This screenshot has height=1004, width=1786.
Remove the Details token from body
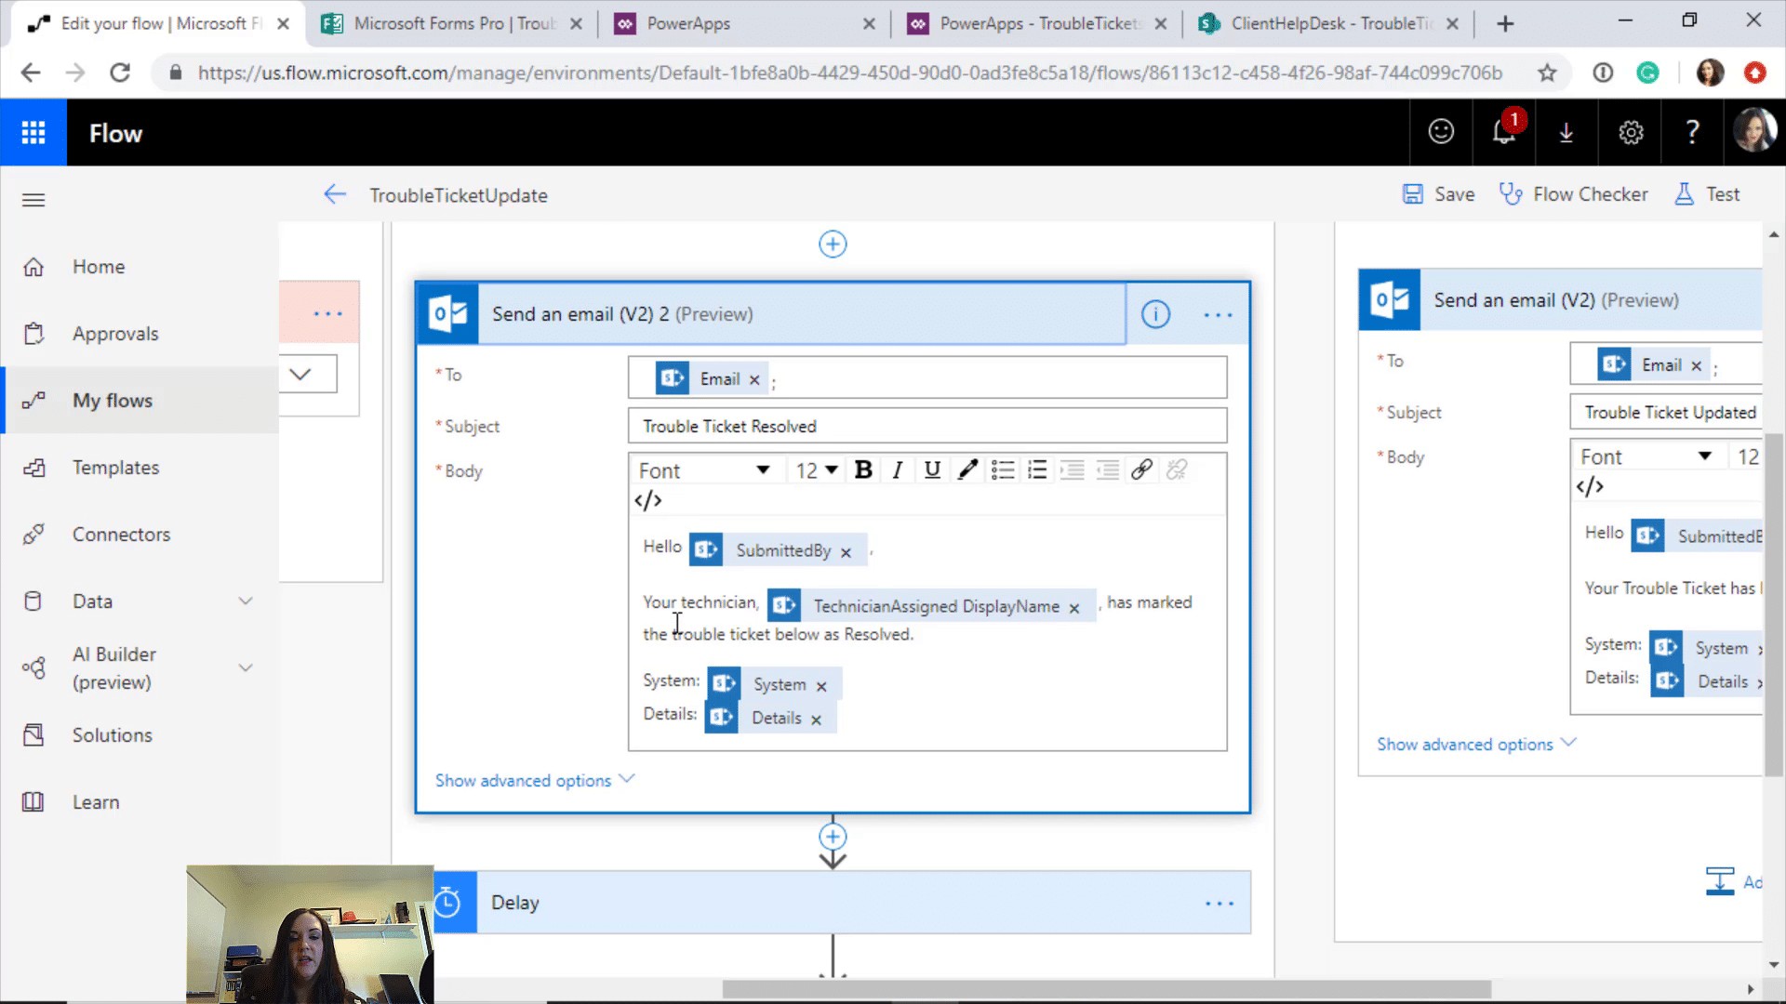pyautogui.click(x=816, y=720)
